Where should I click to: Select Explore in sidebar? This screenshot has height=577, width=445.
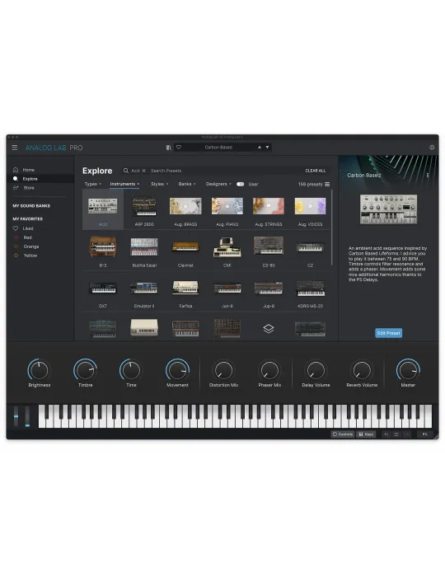[x=40, y=179]
